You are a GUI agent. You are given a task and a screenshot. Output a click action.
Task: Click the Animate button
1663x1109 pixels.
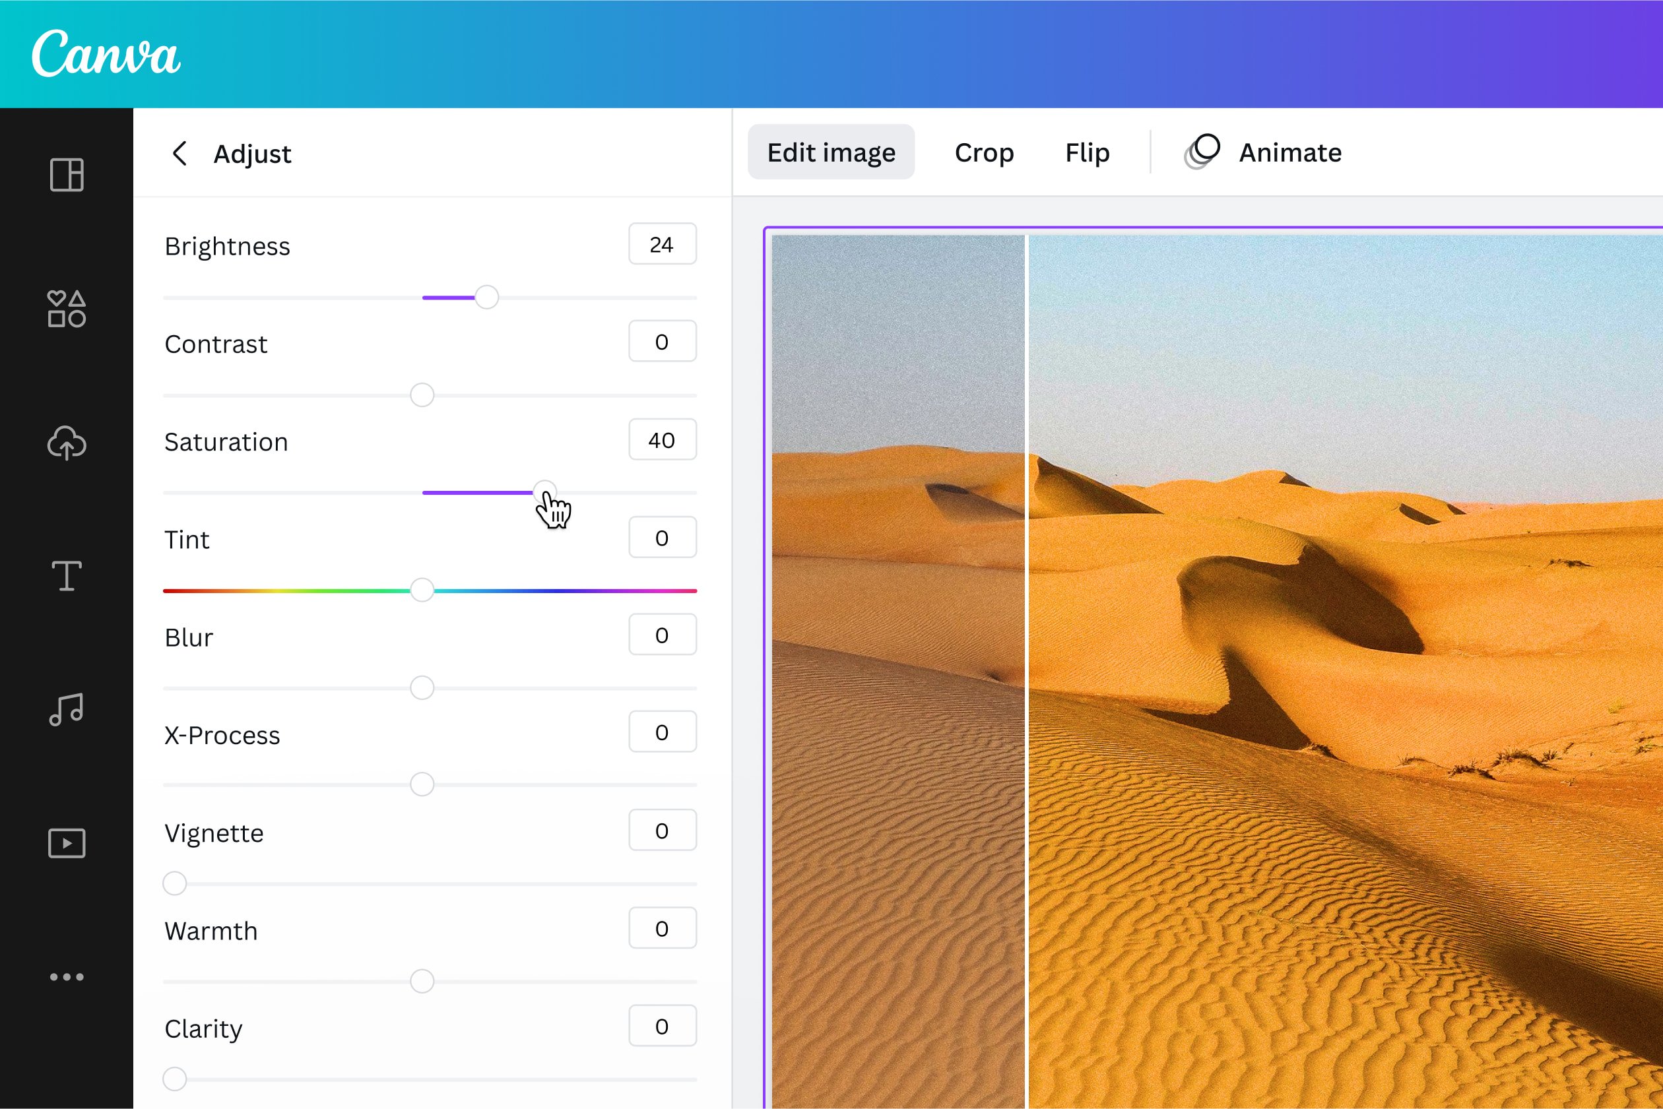tap(1289, 152)
